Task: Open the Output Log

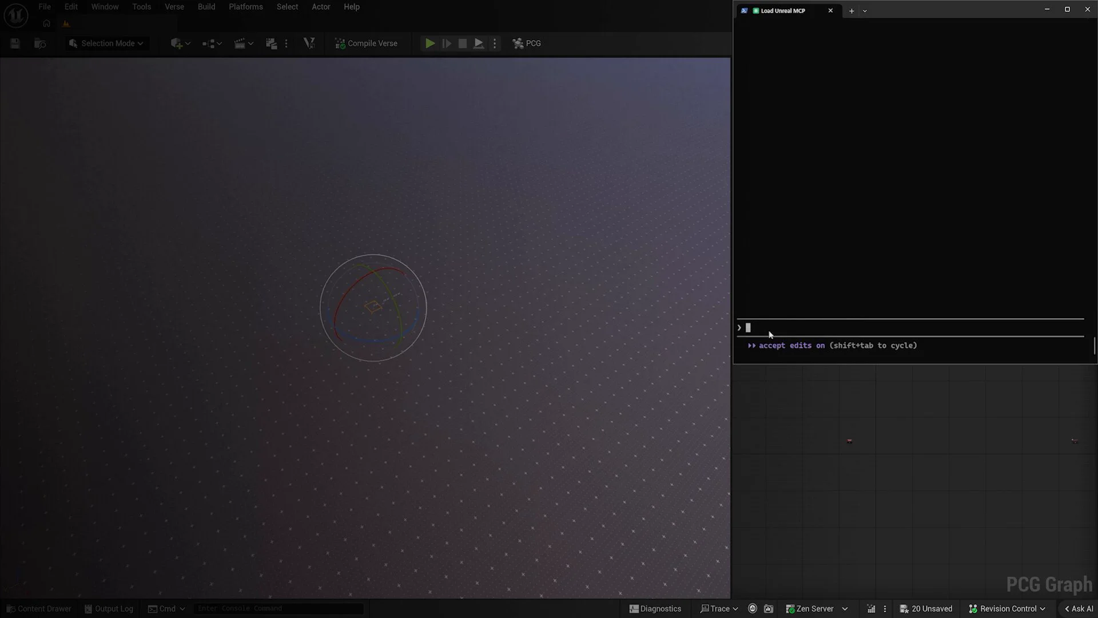Action: point(109,609)
